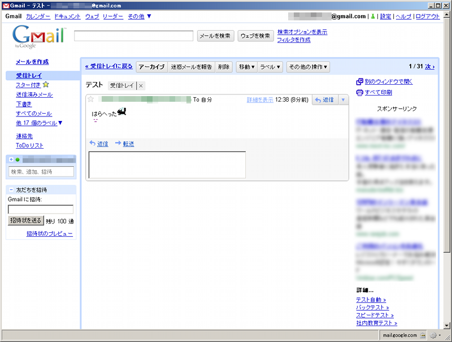This screenshot has height=342, width=452.
Task: Open the フィルタを作成 link
Action: coord(294,40)
